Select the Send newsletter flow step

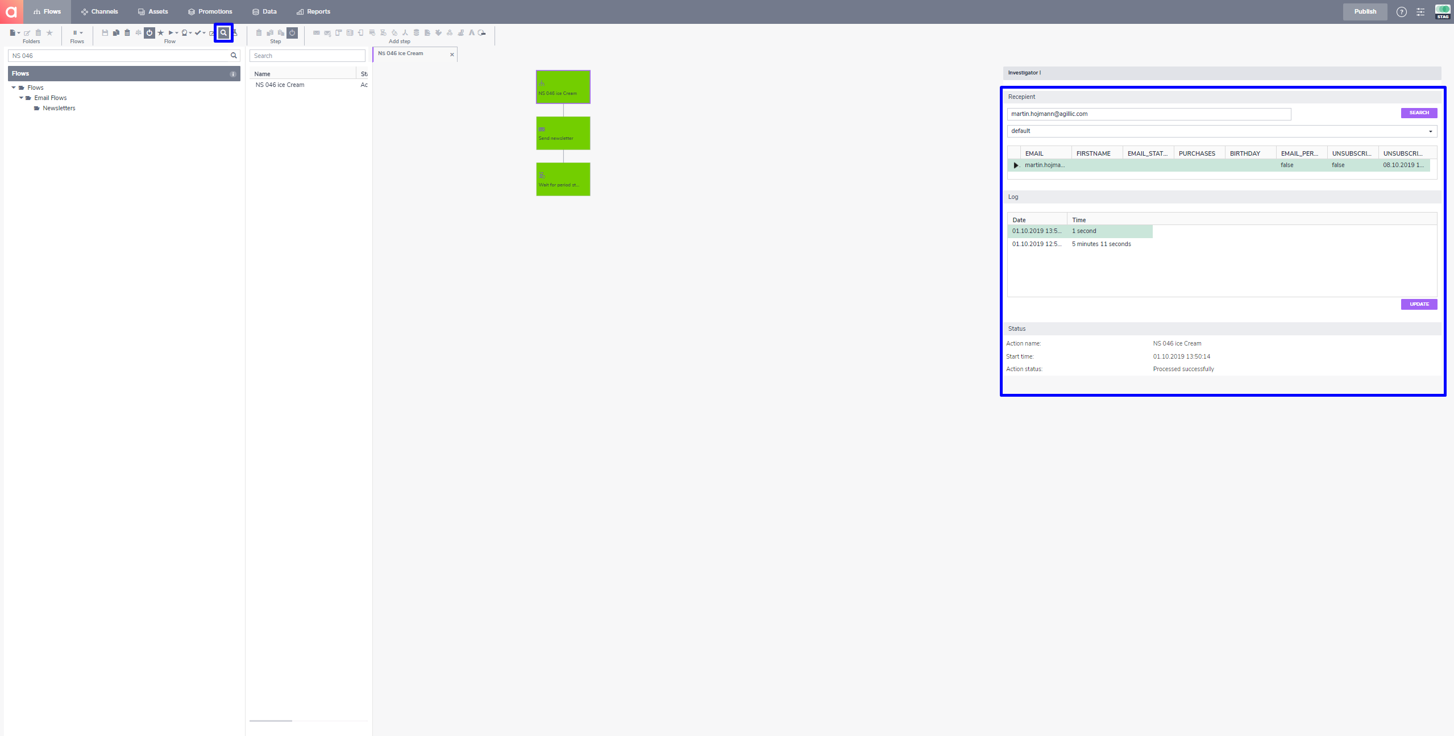tap(563, 134)
